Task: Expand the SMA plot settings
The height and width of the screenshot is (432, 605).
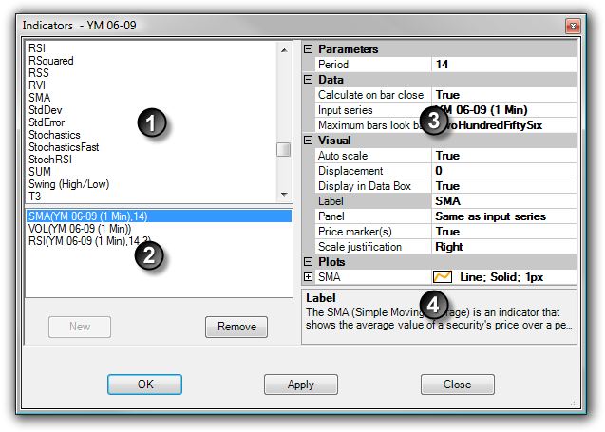Action: [308, 277]
